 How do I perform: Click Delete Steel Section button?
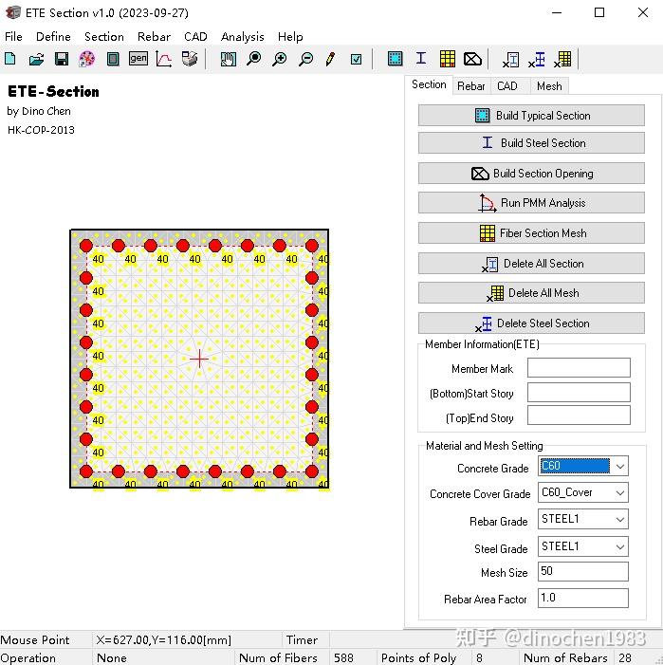[531, 323]
